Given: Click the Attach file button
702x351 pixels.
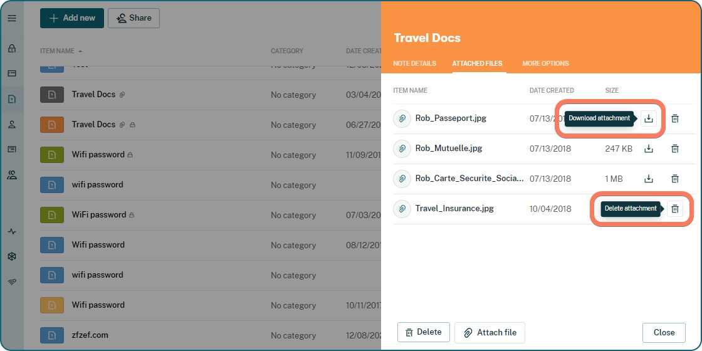Looking at the screenshot, I should click(x=490, y=333).
